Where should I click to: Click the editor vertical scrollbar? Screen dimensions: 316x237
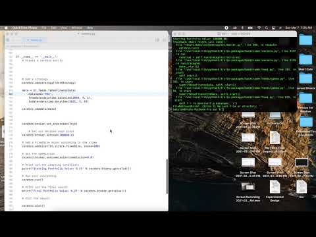[x=167, y=176]
